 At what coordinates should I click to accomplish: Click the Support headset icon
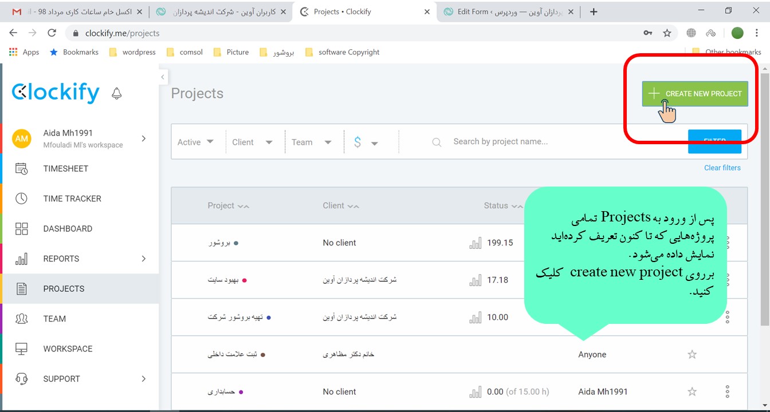coord(21,379)
